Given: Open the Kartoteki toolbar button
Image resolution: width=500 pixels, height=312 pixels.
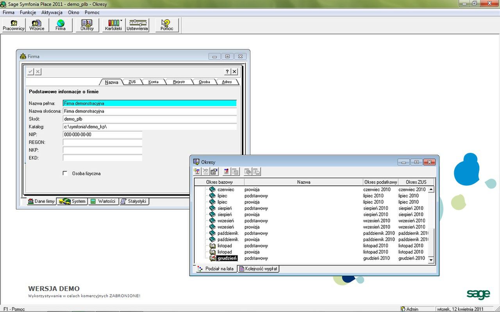Looking at the screenshot, I should 113,25.
